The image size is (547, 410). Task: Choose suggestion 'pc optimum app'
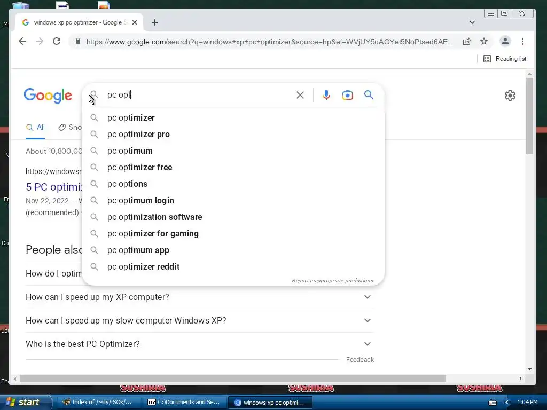pos(233,250)
